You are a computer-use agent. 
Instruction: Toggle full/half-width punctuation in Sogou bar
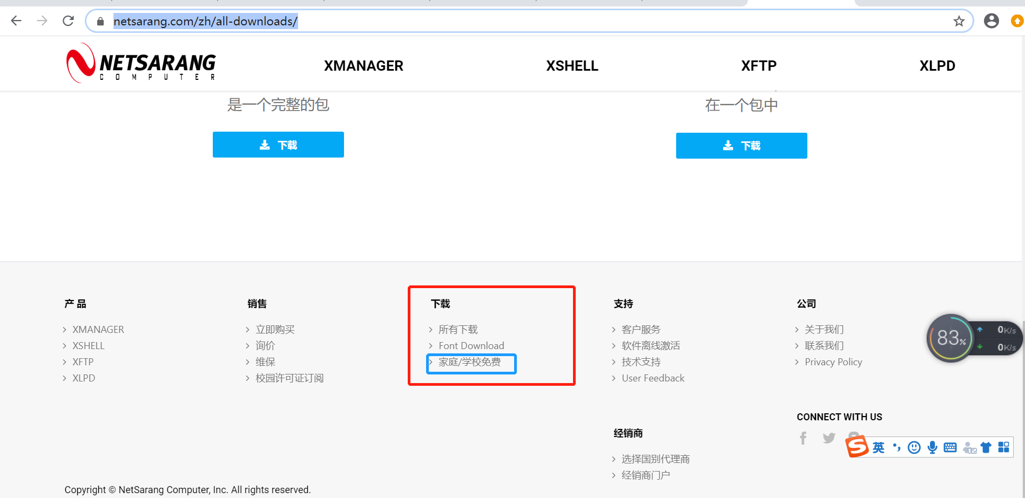coord(896,447)
